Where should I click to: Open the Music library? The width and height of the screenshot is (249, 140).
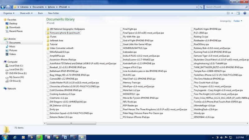click(12, 46)
